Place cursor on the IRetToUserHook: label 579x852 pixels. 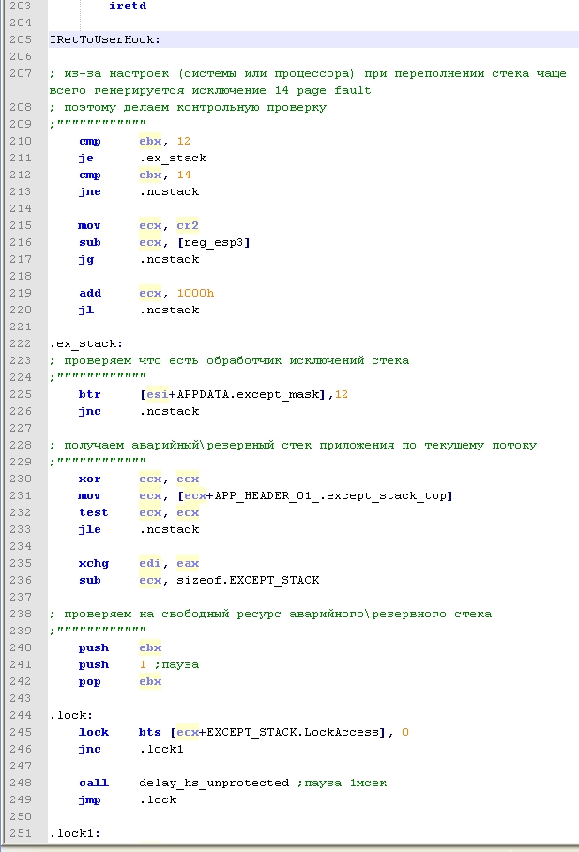[x=105, y=39]
